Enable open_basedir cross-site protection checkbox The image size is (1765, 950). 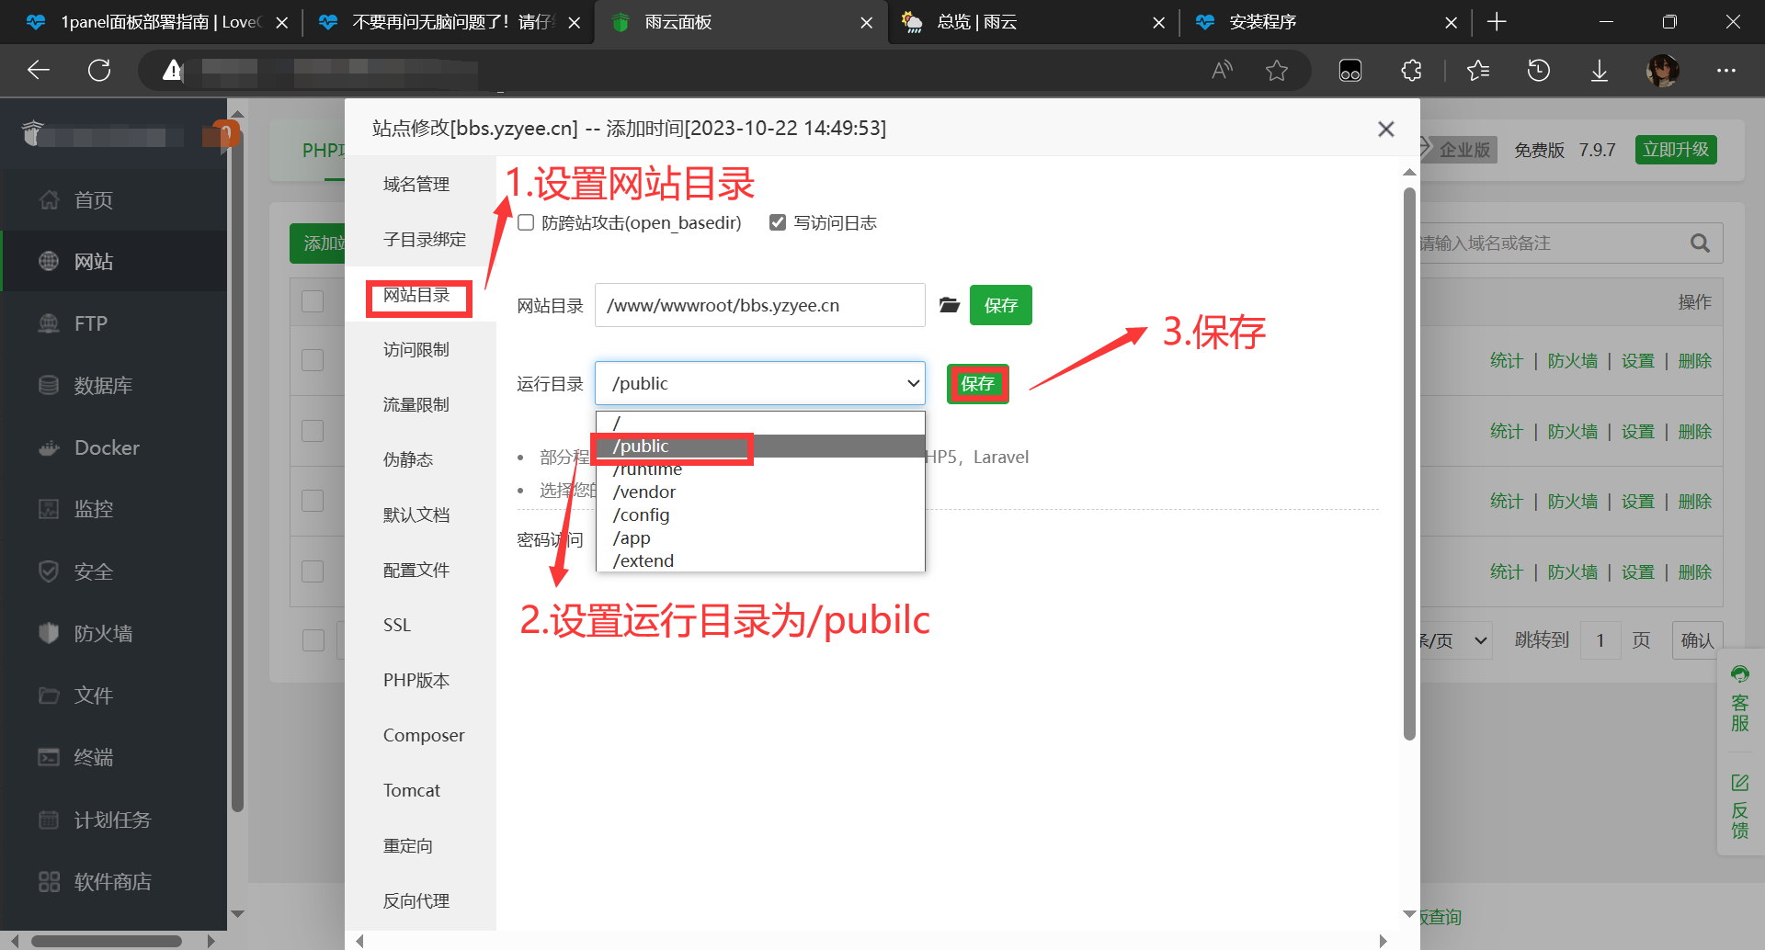coord(526,222)
